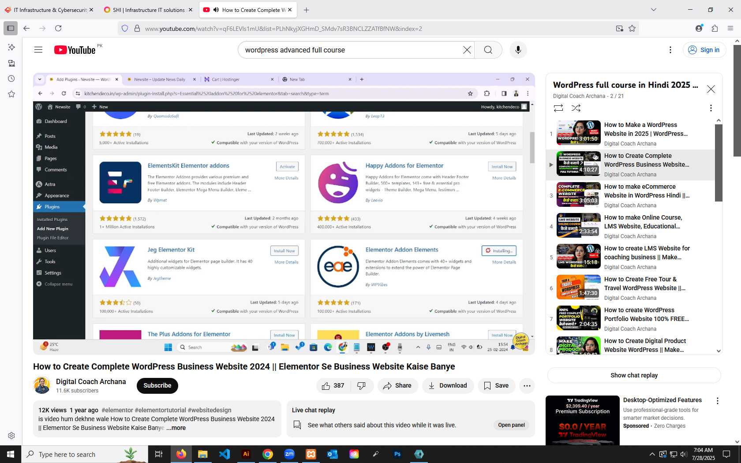This screenshot has width=741, height=463.
Task: Open Windows Start menu
Action: (11, 454)
